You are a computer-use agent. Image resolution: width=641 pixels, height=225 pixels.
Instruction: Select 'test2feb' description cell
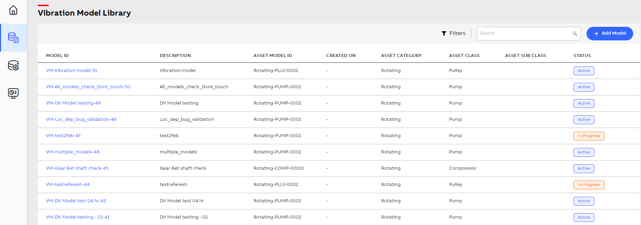click(x=169, y=136)
